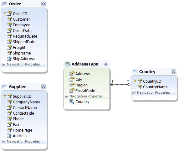
Task: Click the key icon beside OrderID
Action: click(4, 13)
